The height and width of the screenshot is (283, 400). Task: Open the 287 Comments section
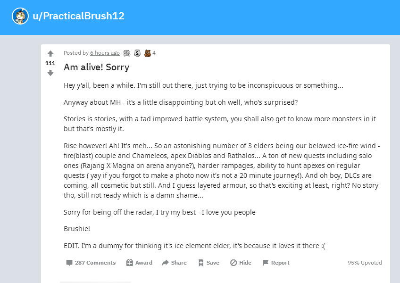point(91,263)
